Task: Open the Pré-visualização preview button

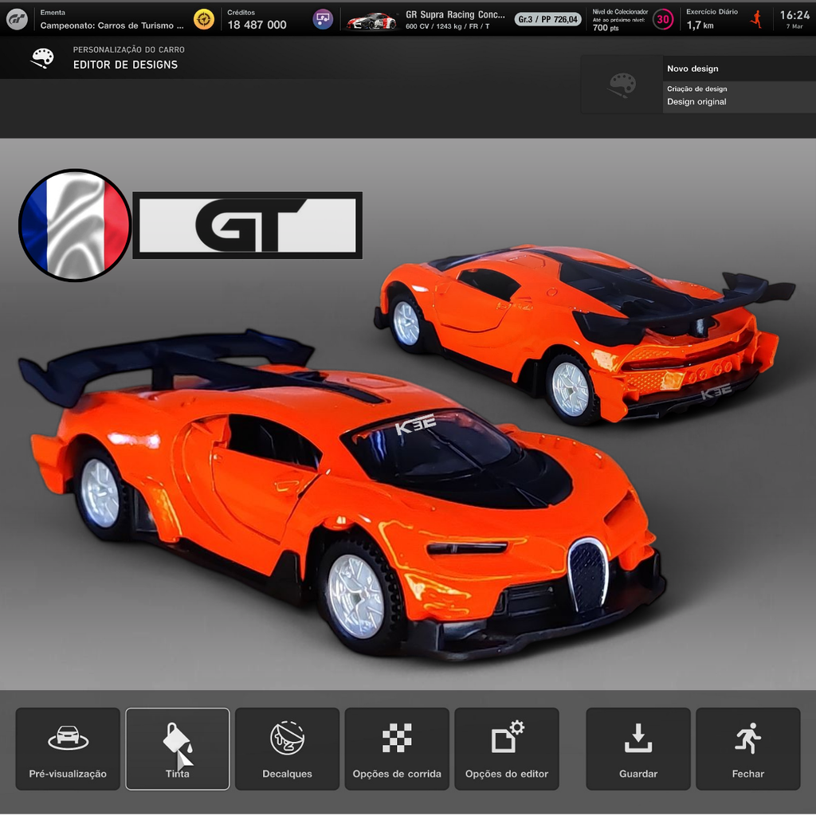Action: [68, 748]
